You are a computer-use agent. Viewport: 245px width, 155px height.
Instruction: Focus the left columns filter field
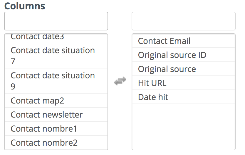pos(56,21)
